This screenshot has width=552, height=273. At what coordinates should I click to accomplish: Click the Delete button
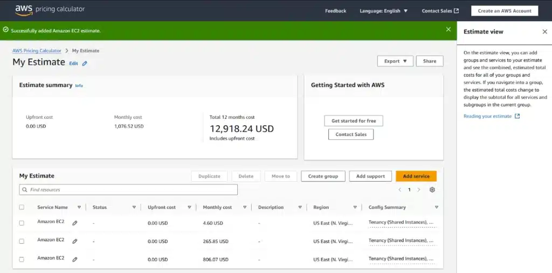246,176
